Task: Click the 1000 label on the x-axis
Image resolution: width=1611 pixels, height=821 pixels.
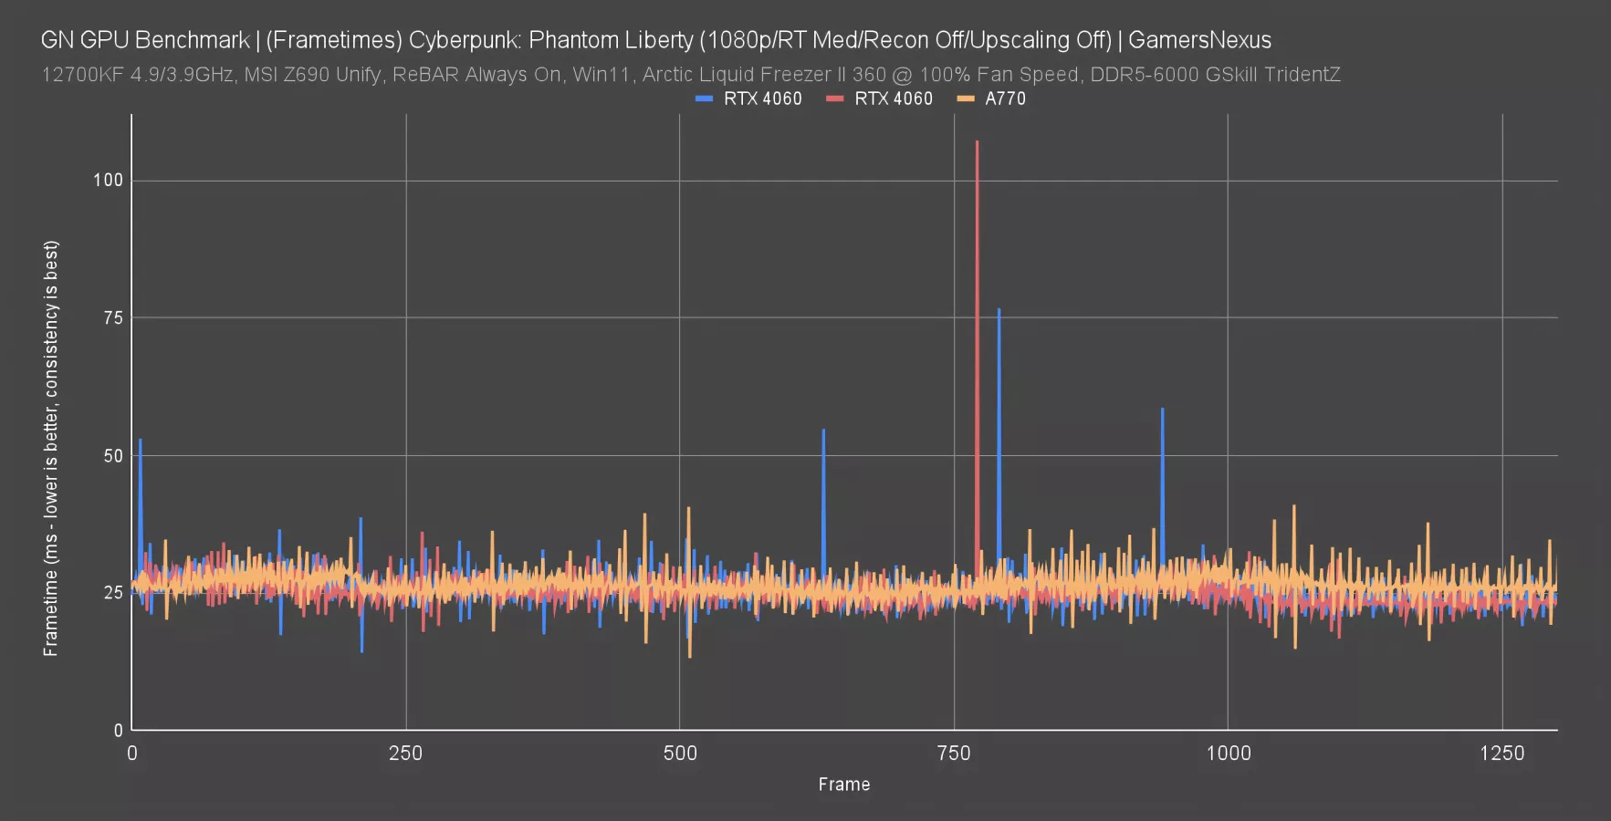Action: pyautogui.click(x=1228, y=753)
